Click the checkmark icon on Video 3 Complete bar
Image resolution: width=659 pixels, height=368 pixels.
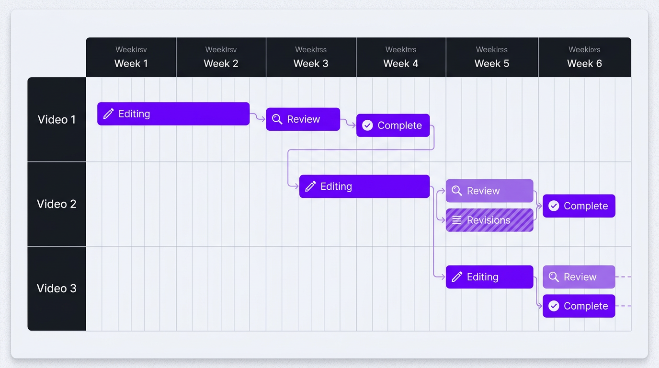(x=554, y=306)
